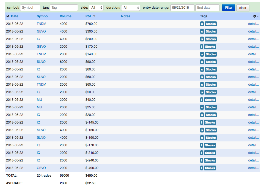
Task: Open the table settings gear menu
Action: coord(256,16)
